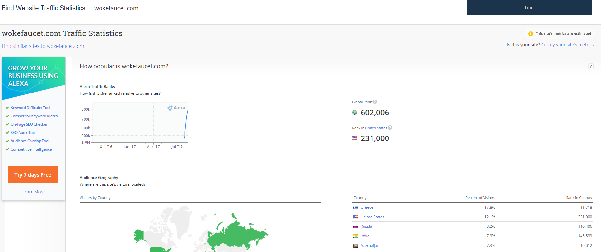
Task: Click the Greece flag icon
Action: 356,207
